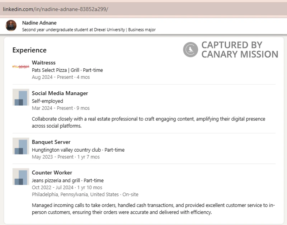Select the Nadine Adnane name in header
This screenshot has width=287, height=225.
point(39,23)
